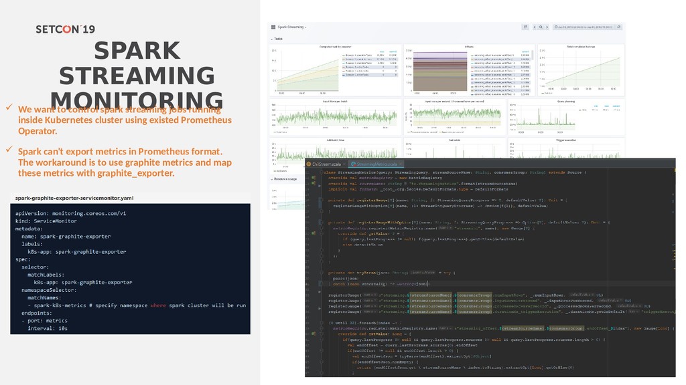Click the class icon on StreamingMetrics.scala tab

[354, 164]
